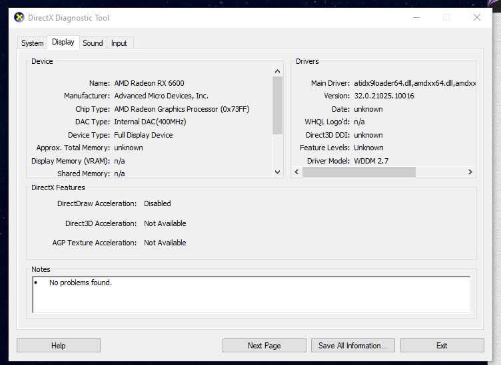Viewport: 501px width, 365px height.
Task: Select the 'AMD Radeon RX 6600' name text
Action: click(x=149, y=83)
